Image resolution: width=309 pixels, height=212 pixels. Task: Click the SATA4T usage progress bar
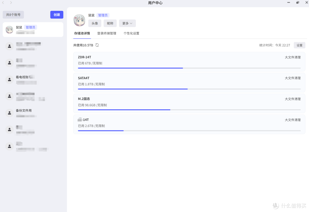pyautogui.click(x=189, y=89)
